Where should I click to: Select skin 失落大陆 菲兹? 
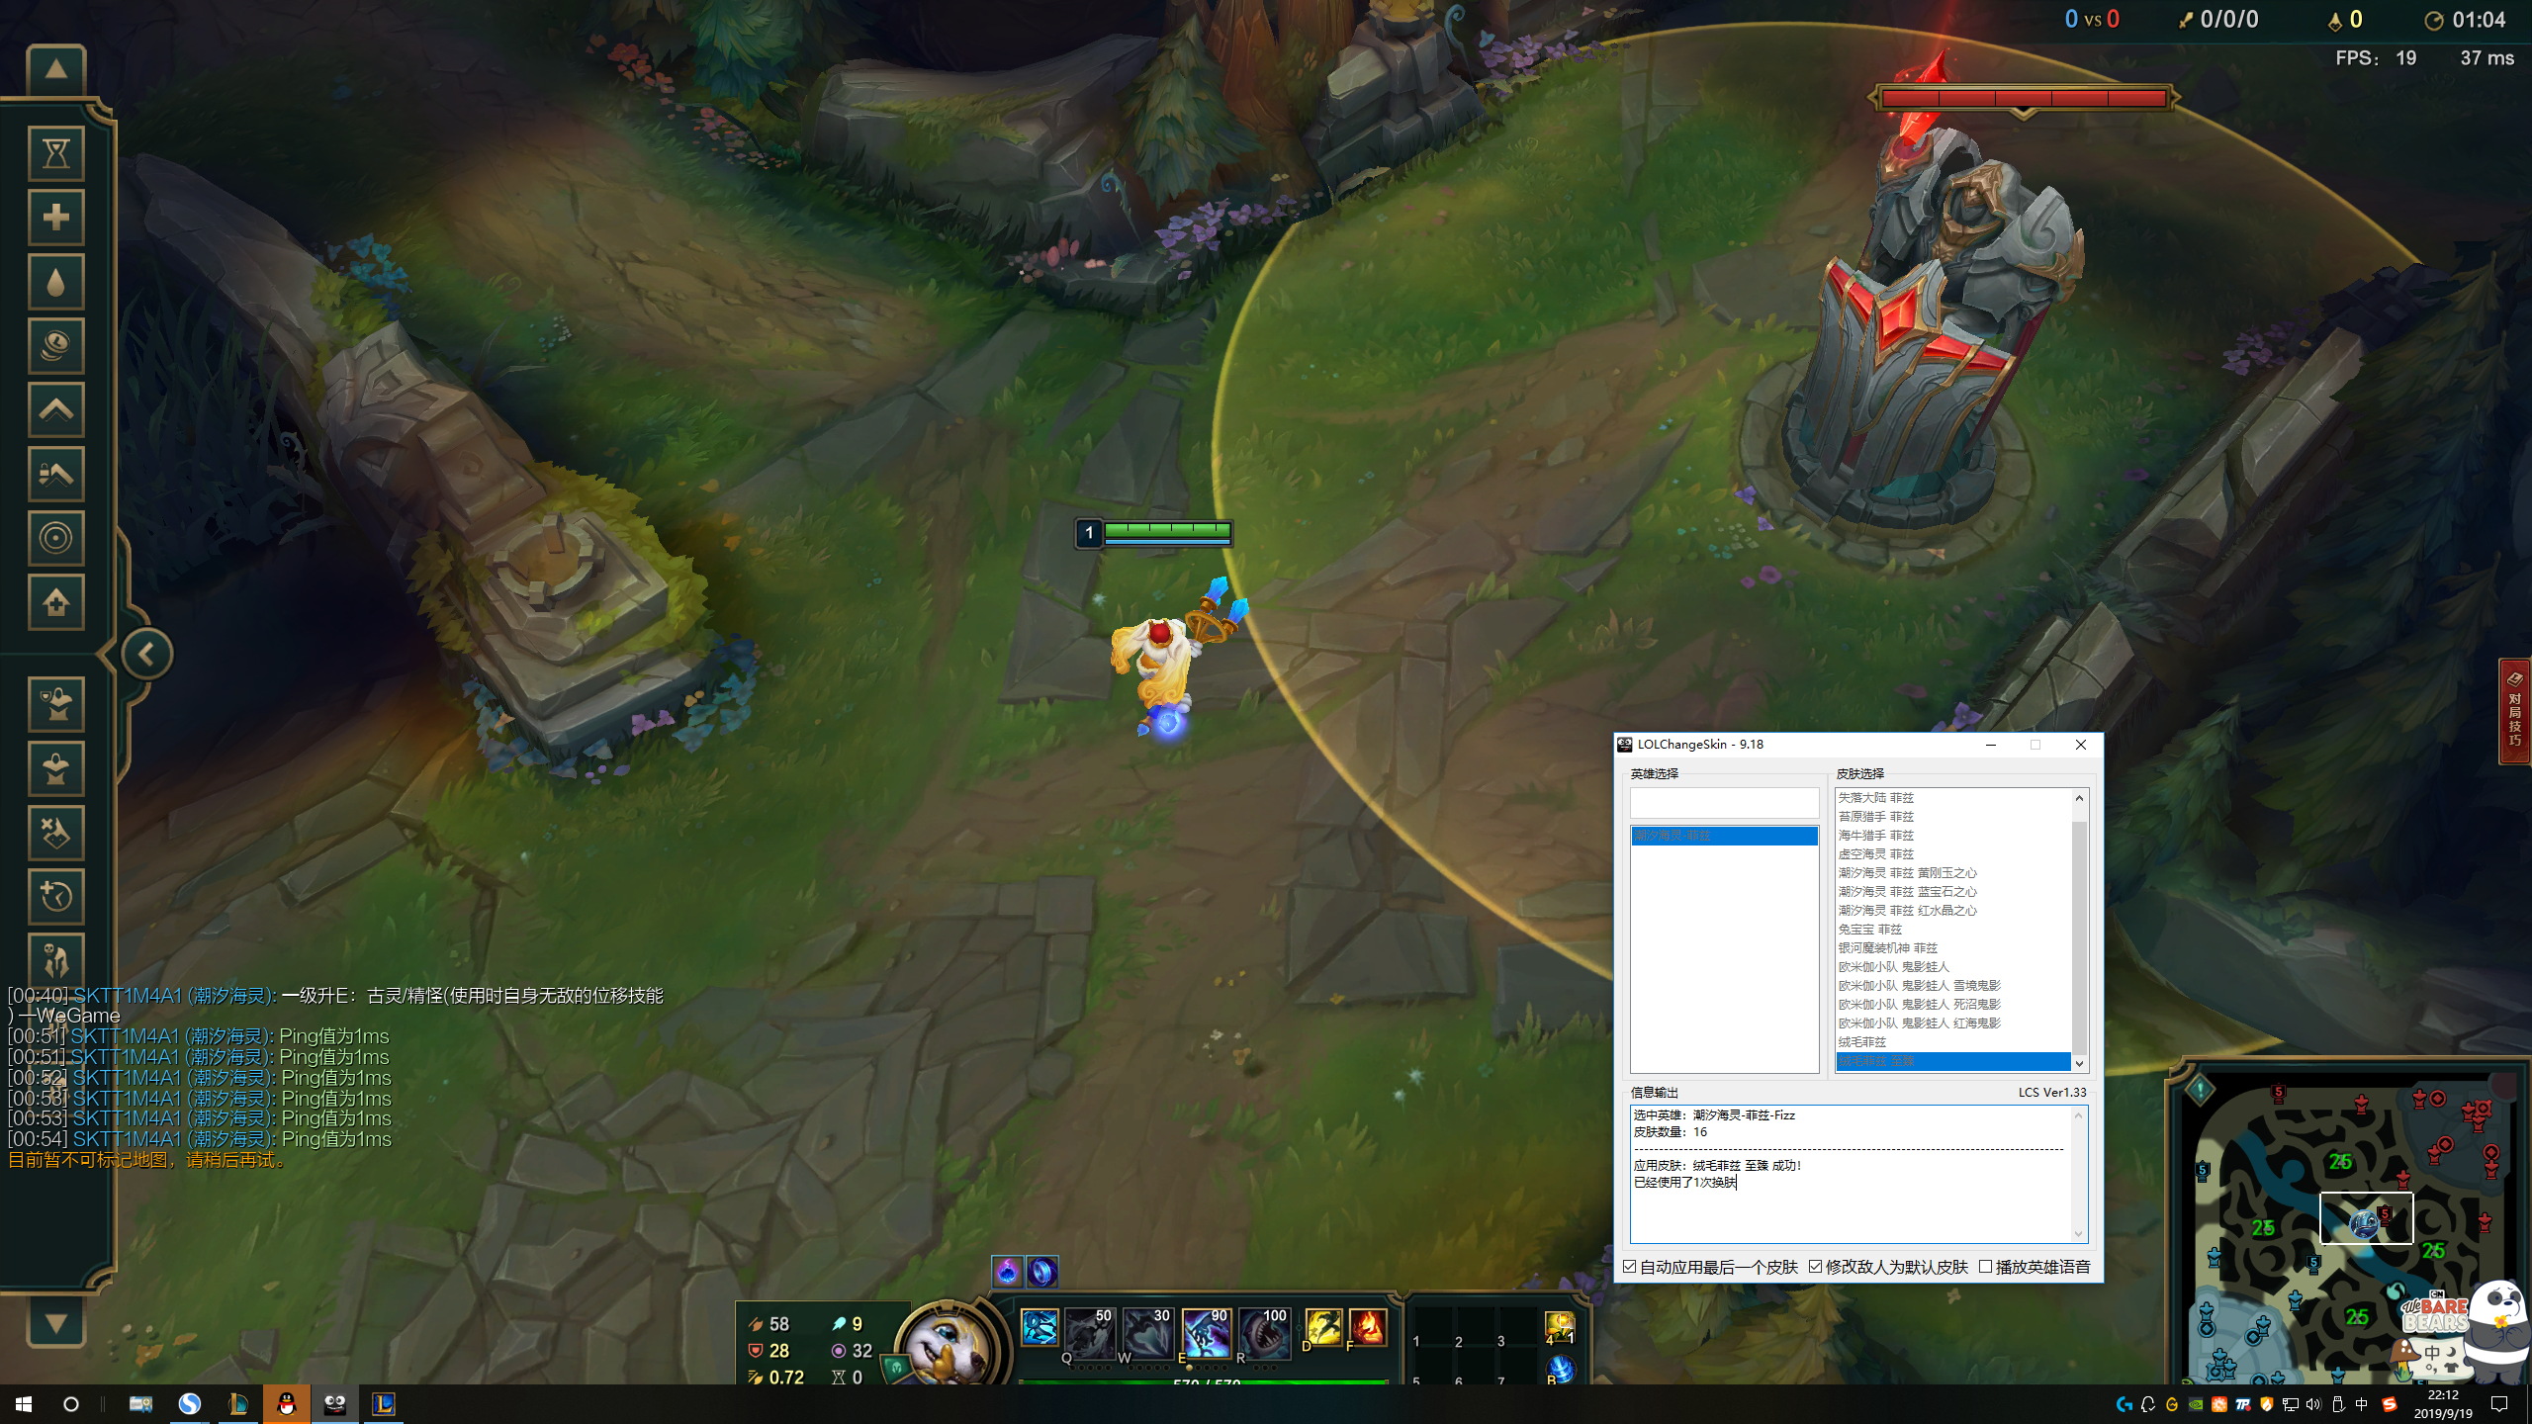[x=1952, y=797]
